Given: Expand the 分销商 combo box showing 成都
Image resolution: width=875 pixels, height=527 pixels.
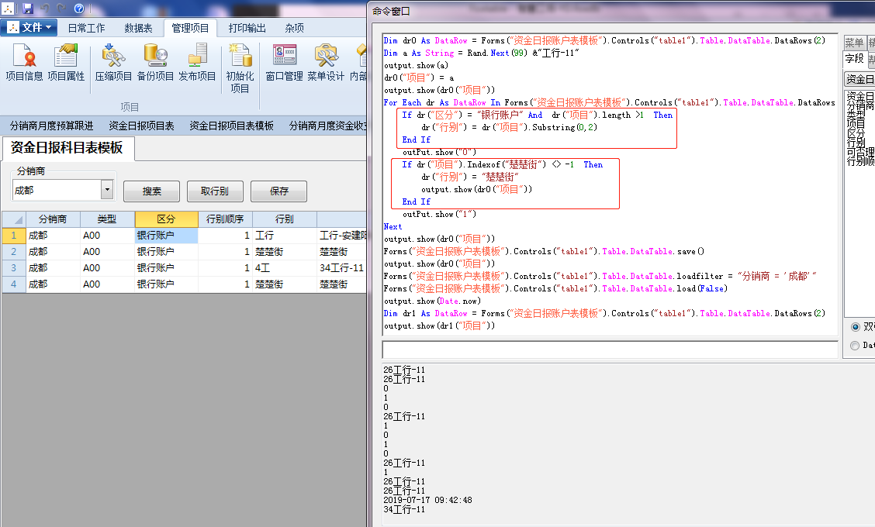Looking at the screenshot, I should pyautogui.click(x=107, y=190).
